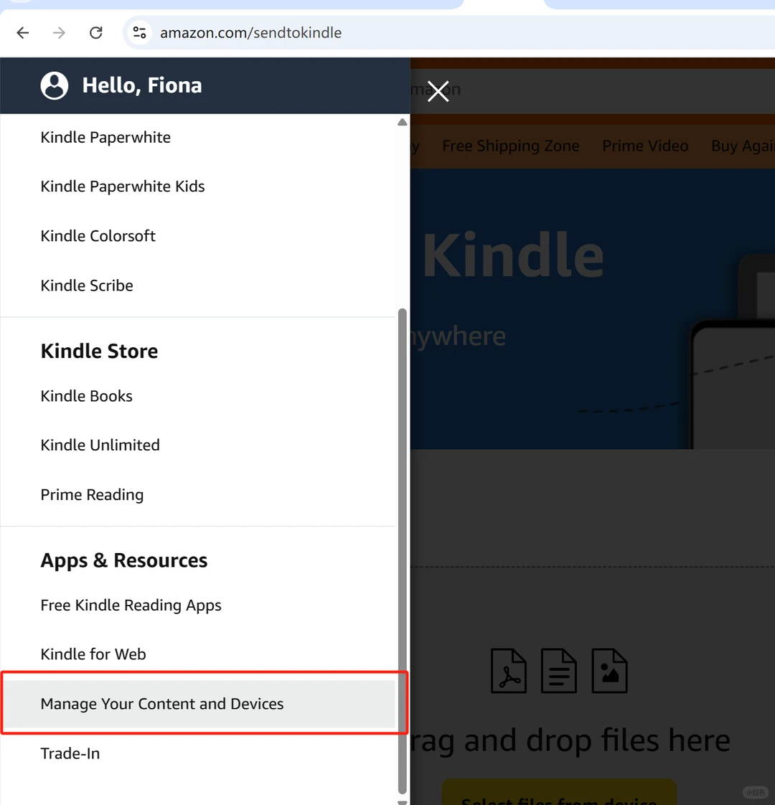Image resolution: width=775 pixels, height=805 pixels.
Task: Click the Kindle Store section heading
Action: point(99,351)
